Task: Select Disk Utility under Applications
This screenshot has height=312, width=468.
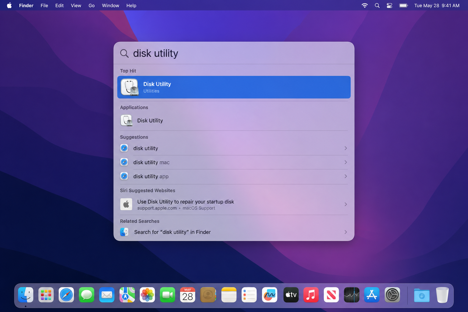Action: tap(234, 121)
